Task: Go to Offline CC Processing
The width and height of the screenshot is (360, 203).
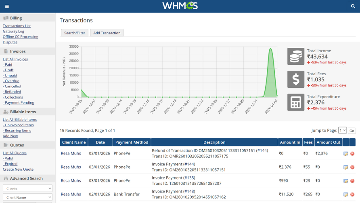Action: [21, 36]
